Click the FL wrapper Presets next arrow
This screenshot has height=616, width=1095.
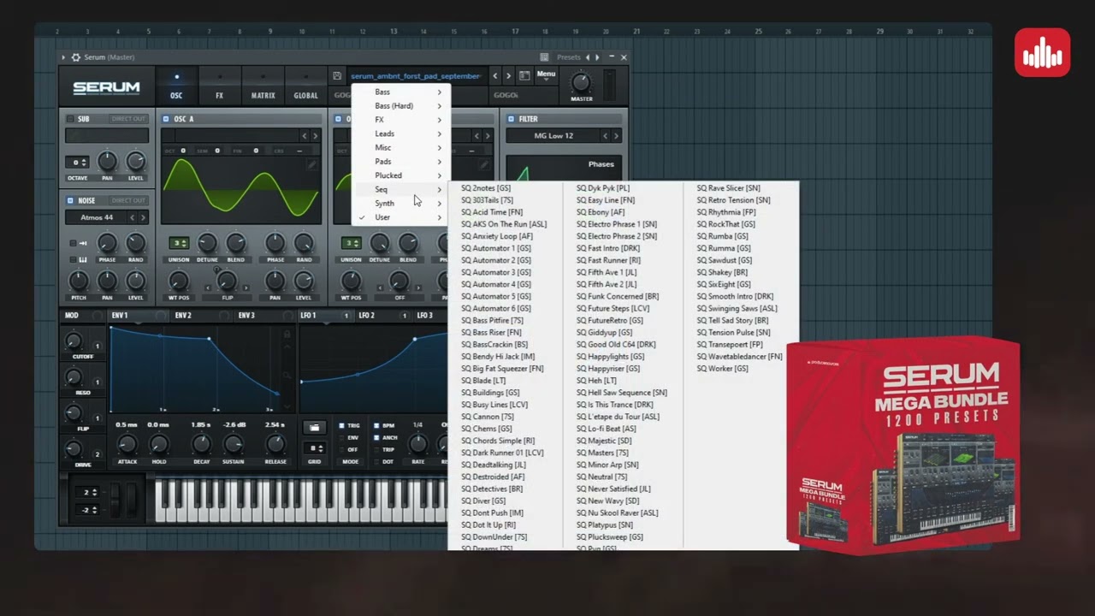pyautogui.click(x=597, y=57)
